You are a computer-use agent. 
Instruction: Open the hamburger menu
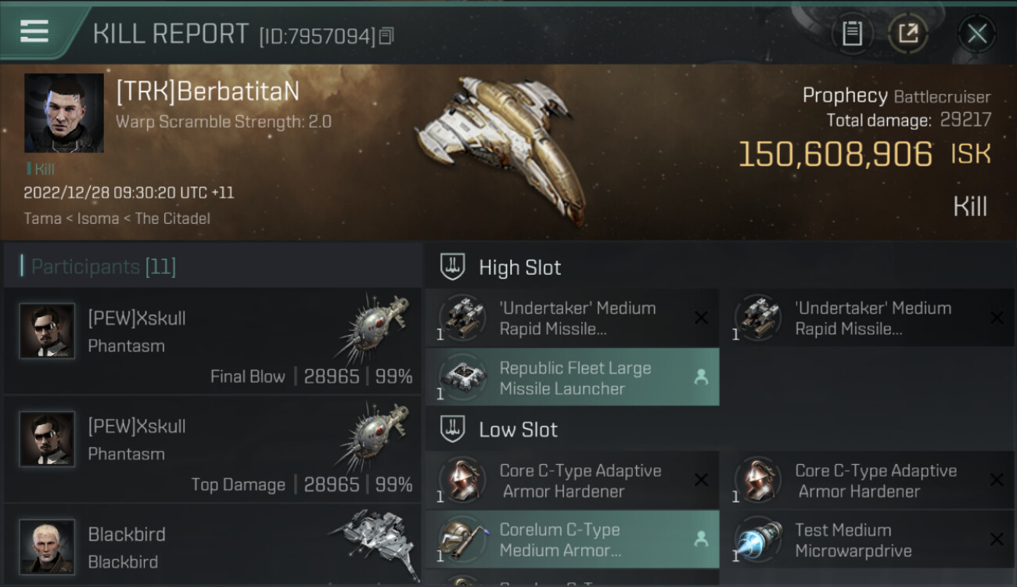34,31
